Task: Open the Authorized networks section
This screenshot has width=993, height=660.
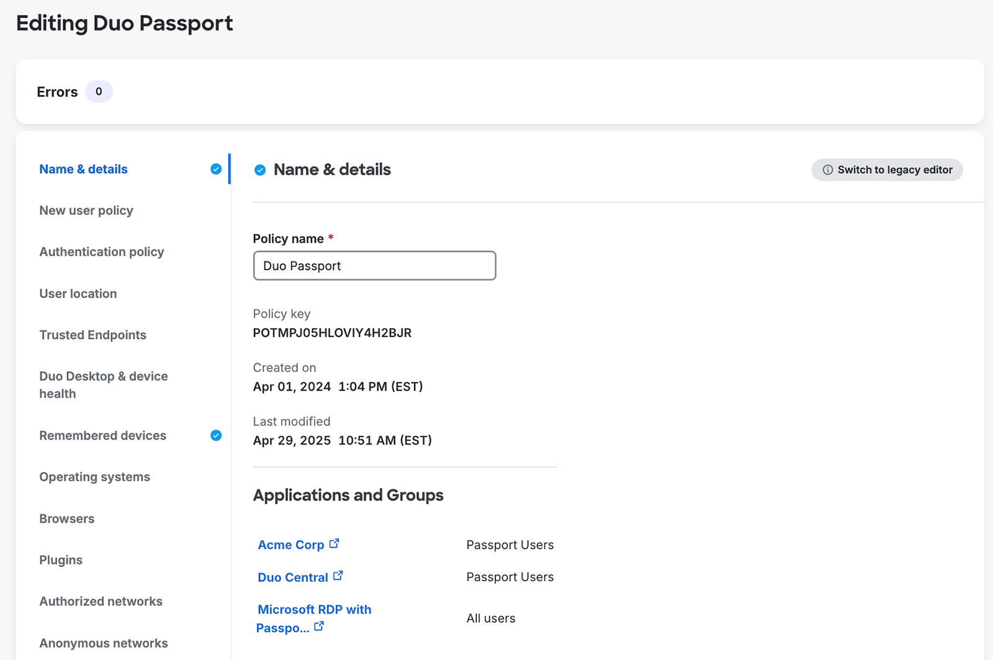Action: (x=101, y=601)
